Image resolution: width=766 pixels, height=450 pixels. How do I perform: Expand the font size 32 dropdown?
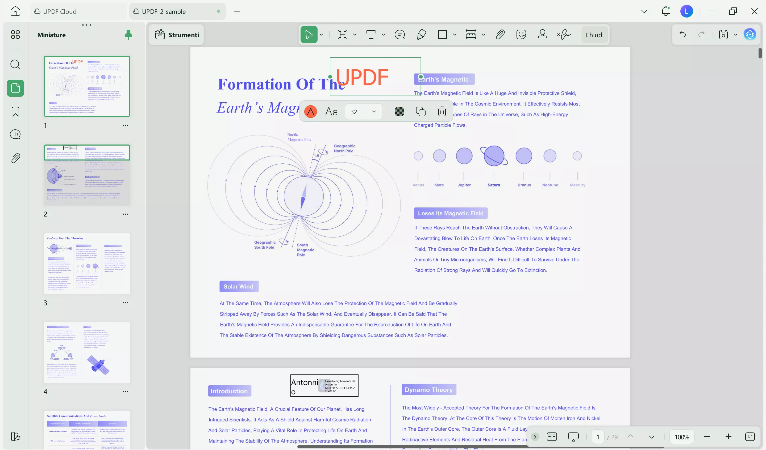point(374,112)
